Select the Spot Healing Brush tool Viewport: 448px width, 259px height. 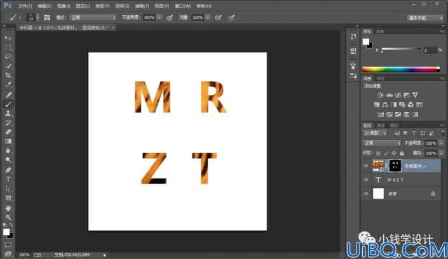click(x=8, y=95)
